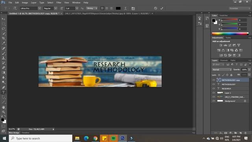
Task: Toggle the text orientation
Action: tap(15, 8)
